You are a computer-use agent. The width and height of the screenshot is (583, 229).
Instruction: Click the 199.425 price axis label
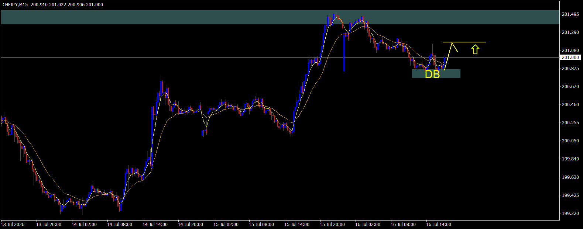(x=570, y=195)
